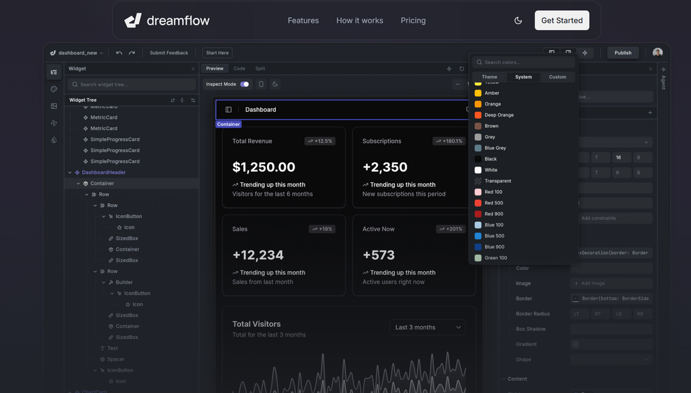Collapse the Container tree node
Image resolution: width=691 pixels, height=393 pixels.
[79, 183]
